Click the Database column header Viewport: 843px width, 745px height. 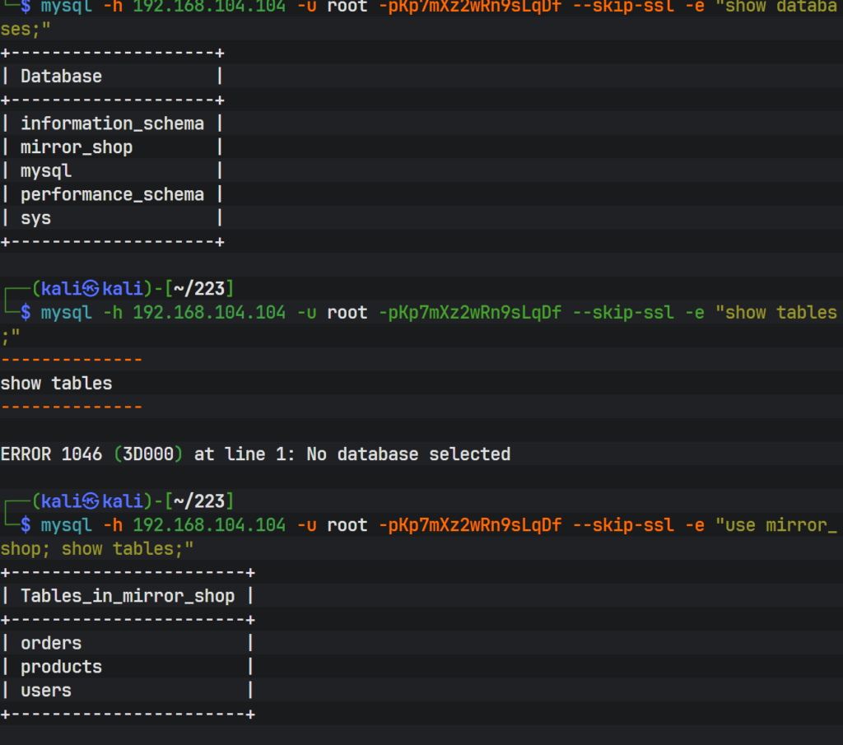61,77
